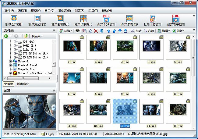Select thumbnail 1.jpg
Screen dimensions: 198x139
(72, 47)
